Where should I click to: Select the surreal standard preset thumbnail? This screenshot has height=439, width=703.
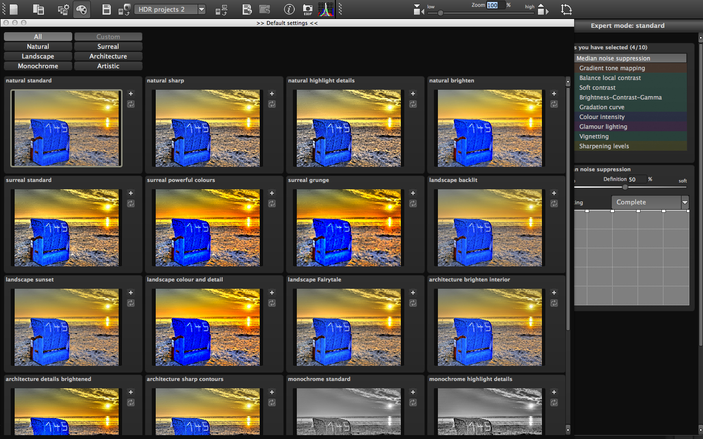click(66, 228)
